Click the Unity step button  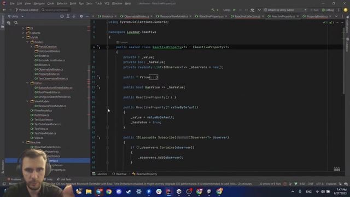point(246,10)
